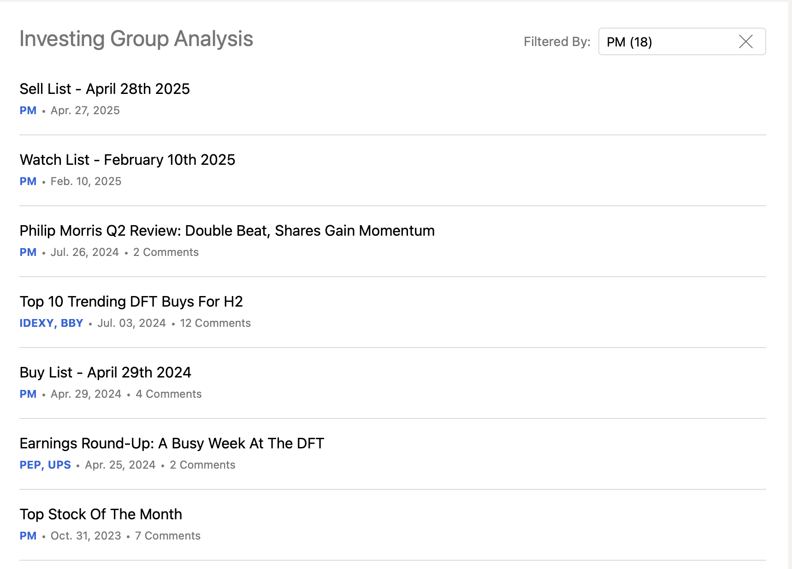View the 4 Comments on Buy List April 29th

pos(169,394)
